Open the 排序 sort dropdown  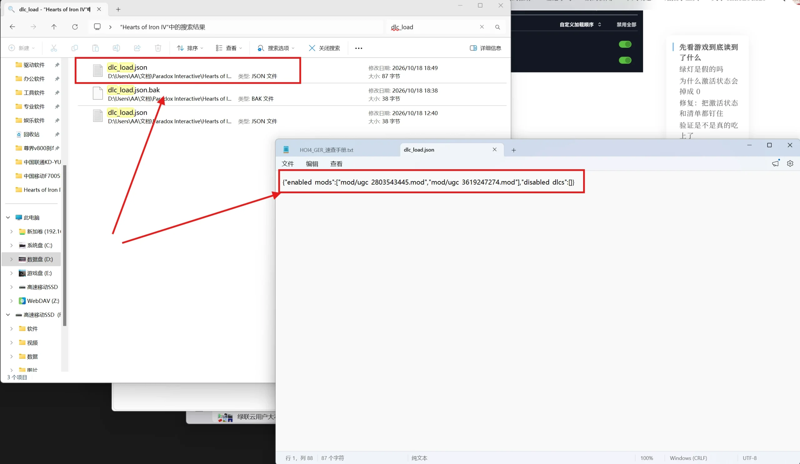click(190, 48)
